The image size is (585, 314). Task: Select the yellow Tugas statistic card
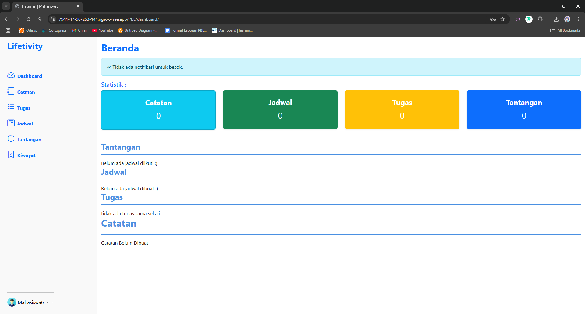[402, 110]
